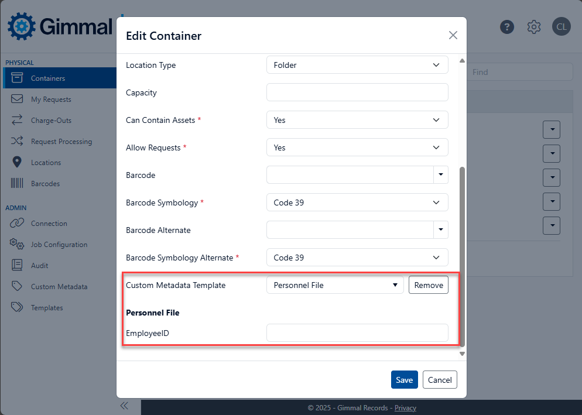Open Job Configuration admin menu item
Viewport: 582px width, 415px height.
(x=60, y=244)
